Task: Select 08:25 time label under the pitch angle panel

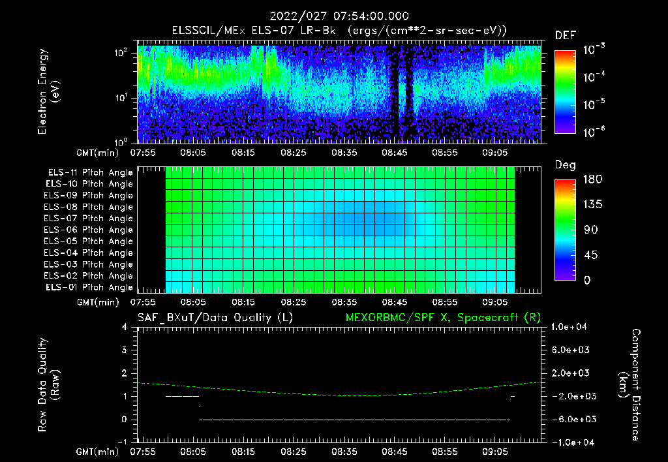Action: 294,303
